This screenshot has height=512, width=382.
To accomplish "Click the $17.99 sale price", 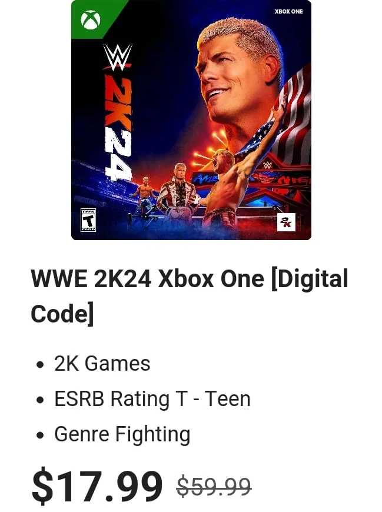I will point(97,486).
